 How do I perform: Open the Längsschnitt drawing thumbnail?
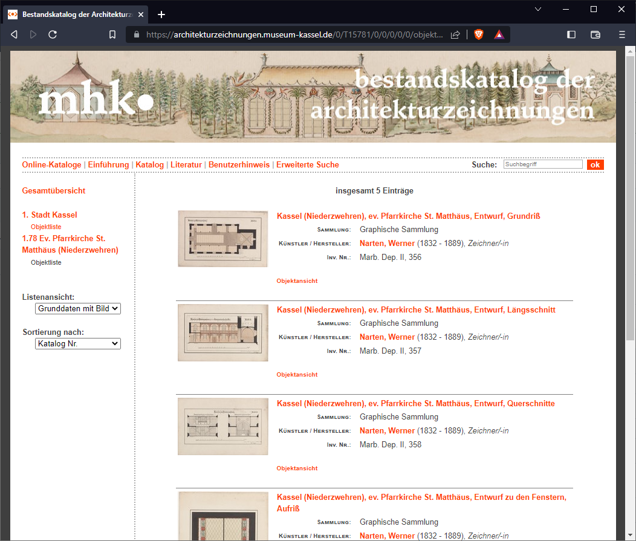pos(222,332)
